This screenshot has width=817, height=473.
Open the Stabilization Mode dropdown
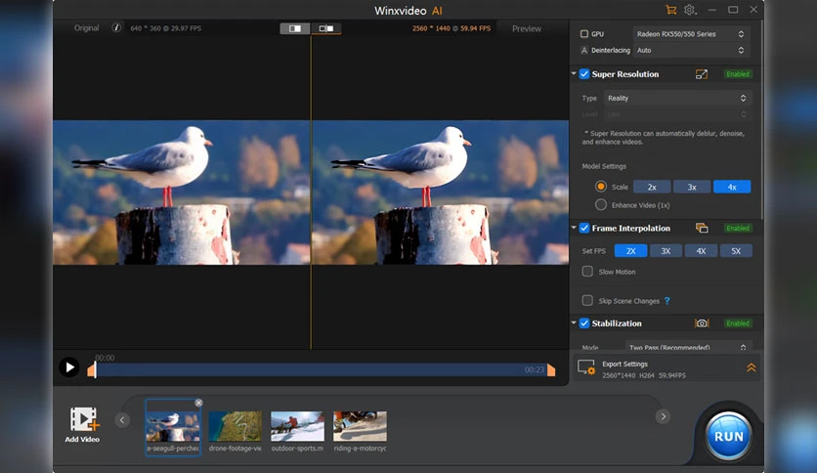(x=688, y=346)
